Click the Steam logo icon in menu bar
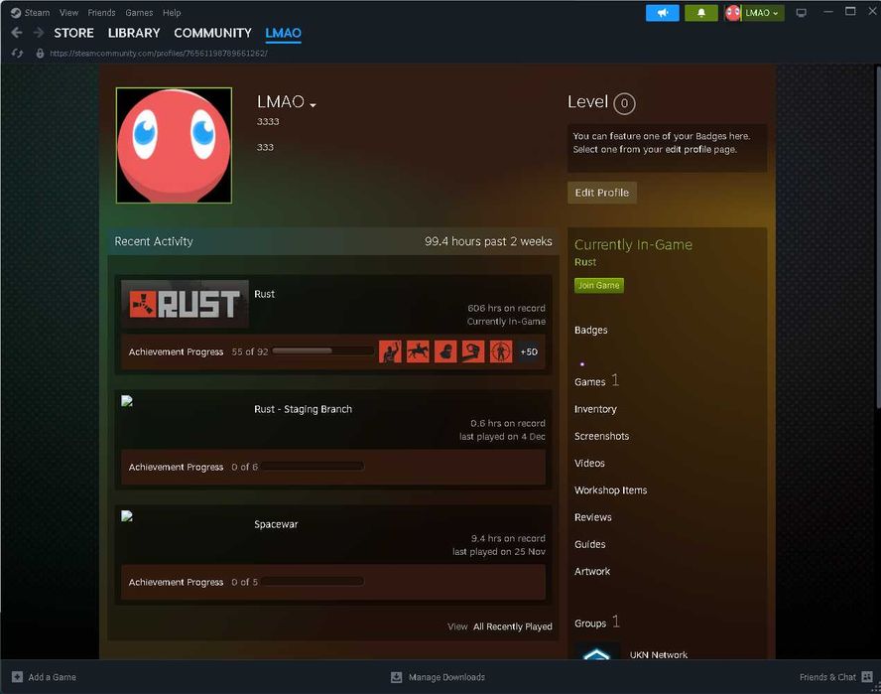 pyautogui.click(x=16, y=12)
